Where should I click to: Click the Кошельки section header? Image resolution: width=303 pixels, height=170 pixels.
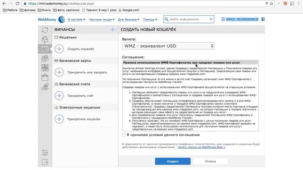[85, 37]
